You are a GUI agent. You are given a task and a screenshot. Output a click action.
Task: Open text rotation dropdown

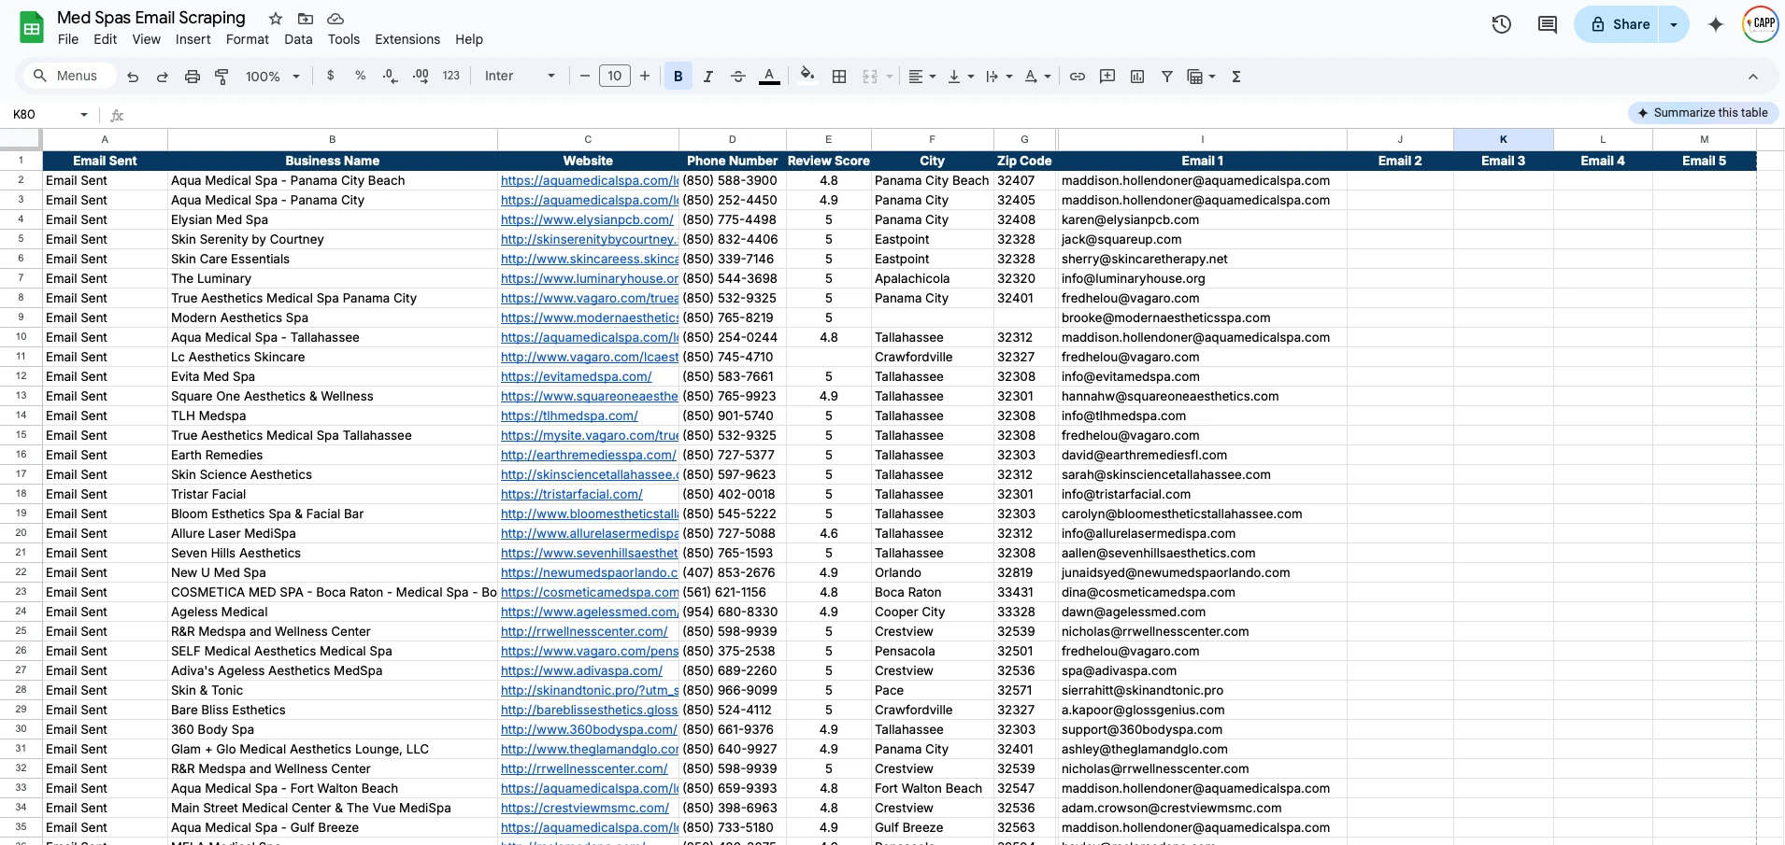click(x=1037, y=77)
